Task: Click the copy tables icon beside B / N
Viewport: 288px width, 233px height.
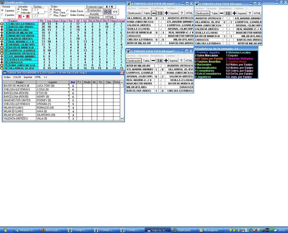Action: pos(107,12)
